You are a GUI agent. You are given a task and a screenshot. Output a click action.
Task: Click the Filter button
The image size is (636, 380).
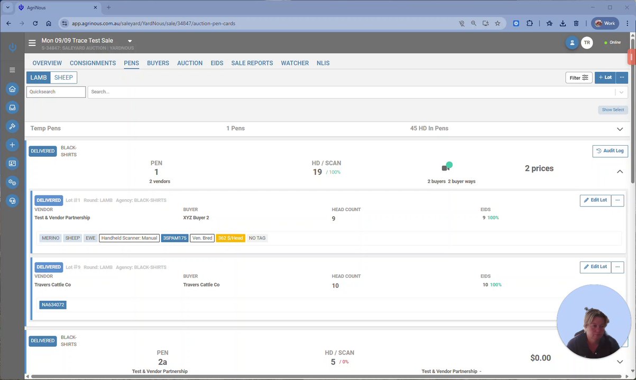[579, 78]
